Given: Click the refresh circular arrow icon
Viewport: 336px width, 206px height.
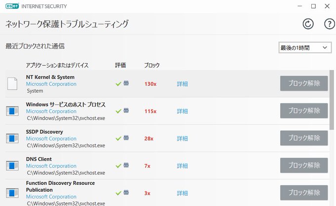Looking at the screenshot, I should 308,24.
